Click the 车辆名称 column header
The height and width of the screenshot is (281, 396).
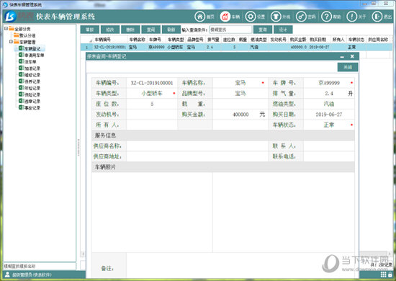click(x=138, y=40)
